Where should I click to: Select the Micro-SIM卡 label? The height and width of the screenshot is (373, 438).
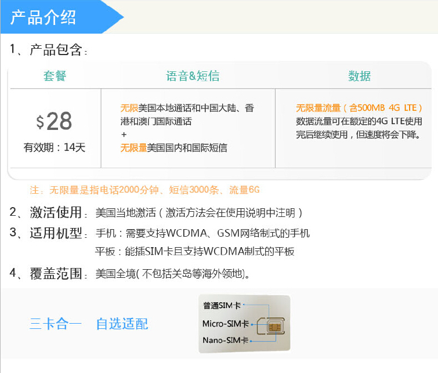click(225, 323)
